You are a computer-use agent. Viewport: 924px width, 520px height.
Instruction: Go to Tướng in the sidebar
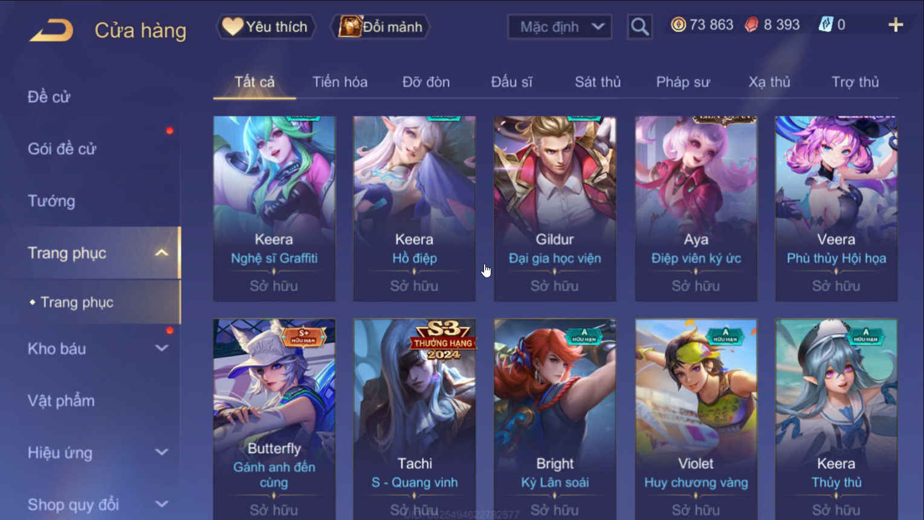point(51,201)
